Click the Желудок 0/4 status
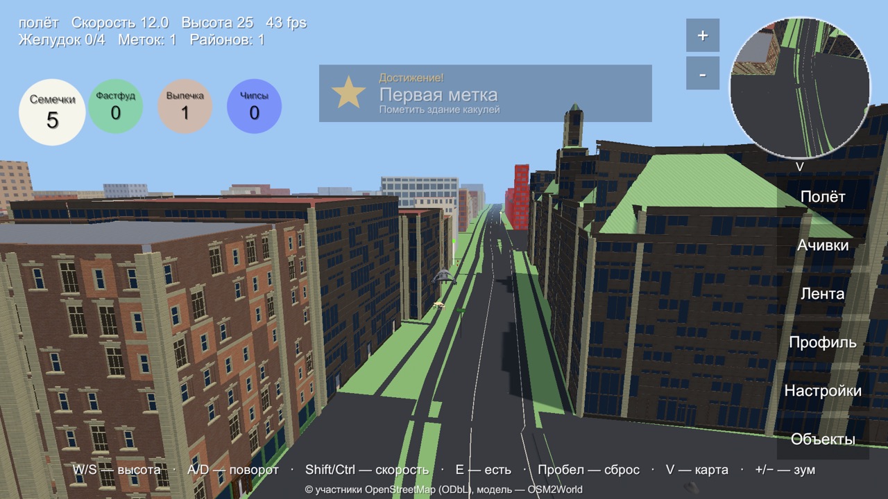The width and height of the screenshot is (888, 499). coord(62,40)
